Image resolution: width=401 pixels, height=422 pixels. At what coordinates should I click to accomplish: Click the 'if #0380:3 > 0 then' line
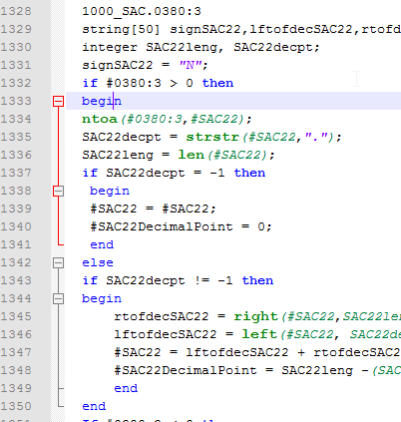click(x=158, y=83)
